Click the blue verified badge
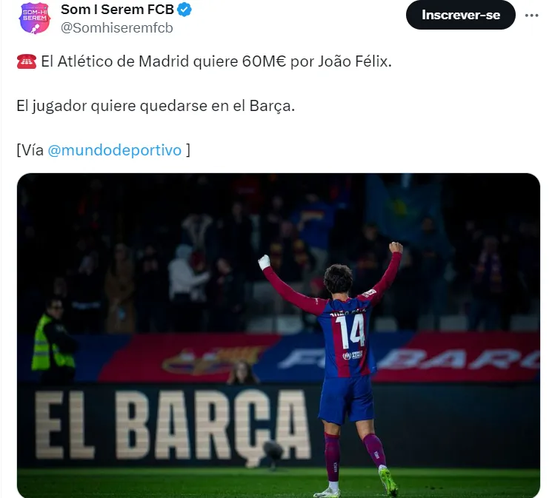Viewport: 552px width, 498px height. tap(184, 10)
